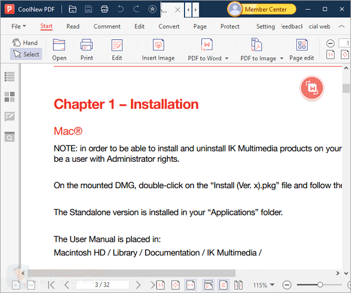The width and height of the screenshot is (351, 293).
Task: Fit page icon in status bar
Action: [175, 285]
